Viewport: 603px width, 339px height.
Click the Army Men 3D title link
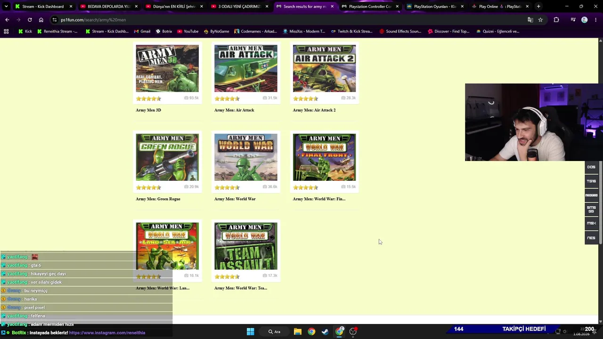148,110
